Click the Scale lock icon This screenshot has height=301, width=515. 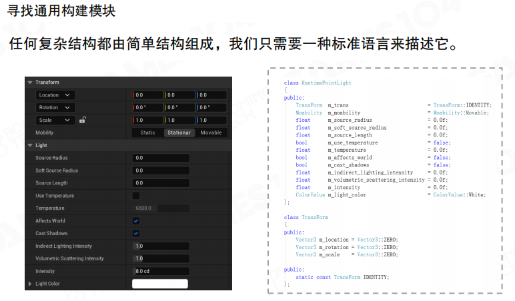point(82,121)
